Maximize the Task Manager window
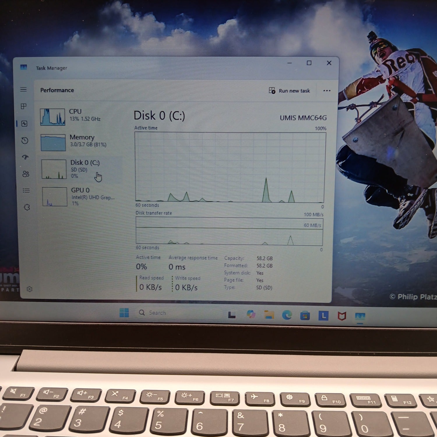 pyautogui.click(x=309, y=63)
